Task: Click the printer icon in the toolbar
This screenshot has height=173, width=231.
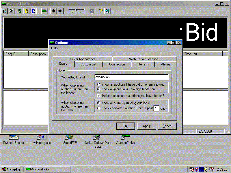Action: (x=11, y=11)
